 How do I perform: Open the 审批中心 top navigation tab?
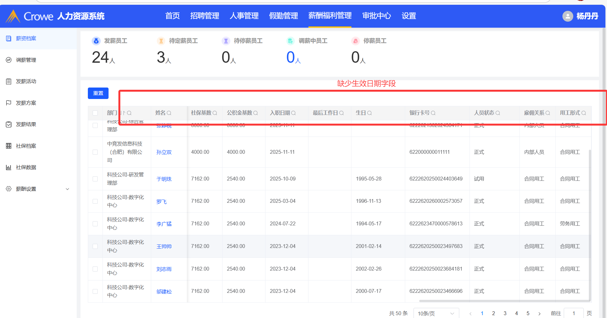(x=377, y=16)
